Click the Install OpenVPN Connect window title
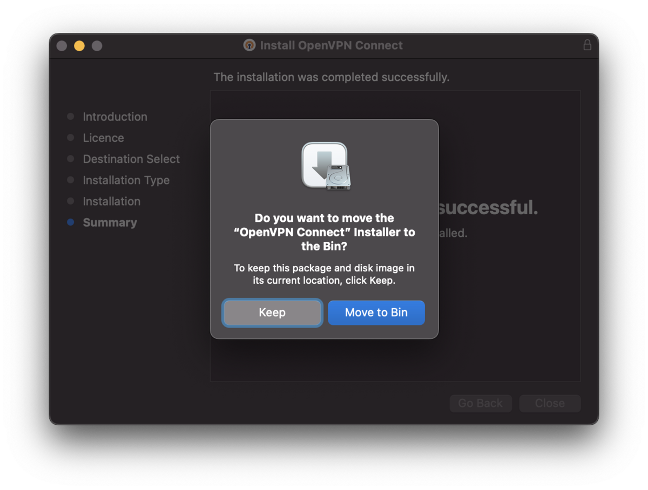The width and height of the screenshot is (648, 490). 331,45
